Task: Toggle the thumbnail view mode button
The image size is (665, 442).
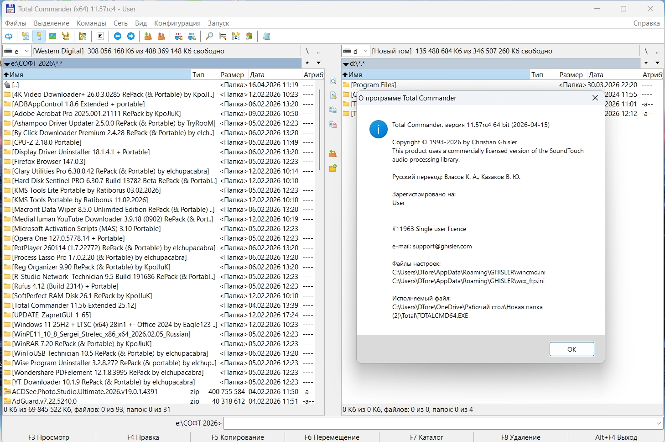Action: tap(52, 37)
